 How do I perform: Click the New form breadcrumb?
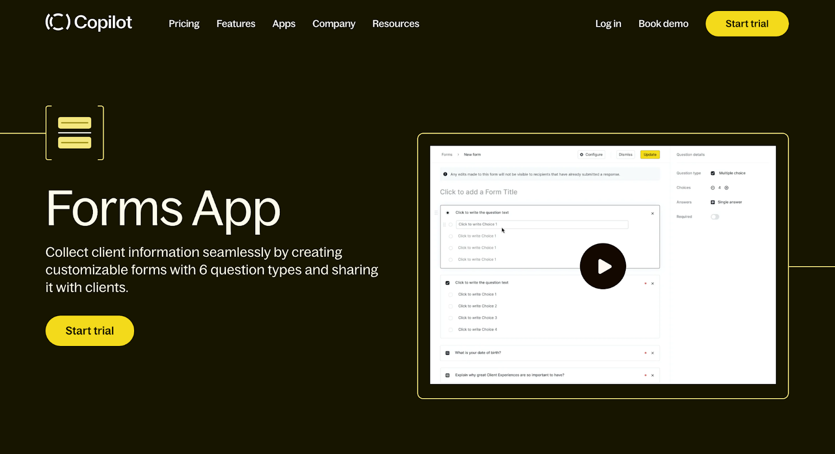472,154
